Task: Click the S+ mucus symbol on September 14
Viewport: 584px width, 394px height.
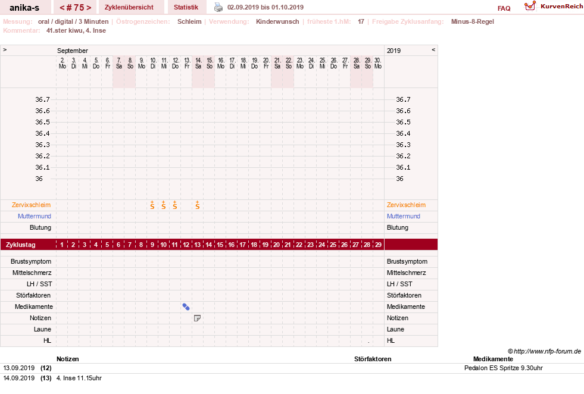Action: click(x=198, y=205)
